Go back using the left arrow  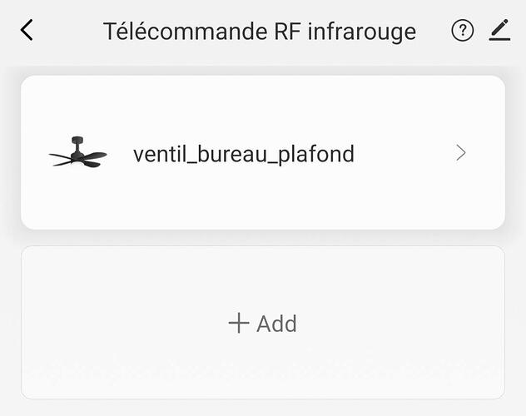pos(27,31)
